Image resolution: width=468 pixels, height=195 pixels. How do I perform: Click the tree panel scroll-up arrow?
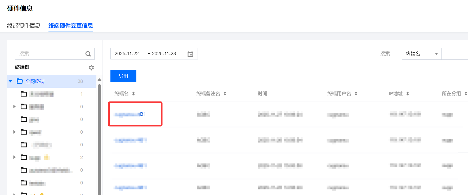tap(100, 80)
